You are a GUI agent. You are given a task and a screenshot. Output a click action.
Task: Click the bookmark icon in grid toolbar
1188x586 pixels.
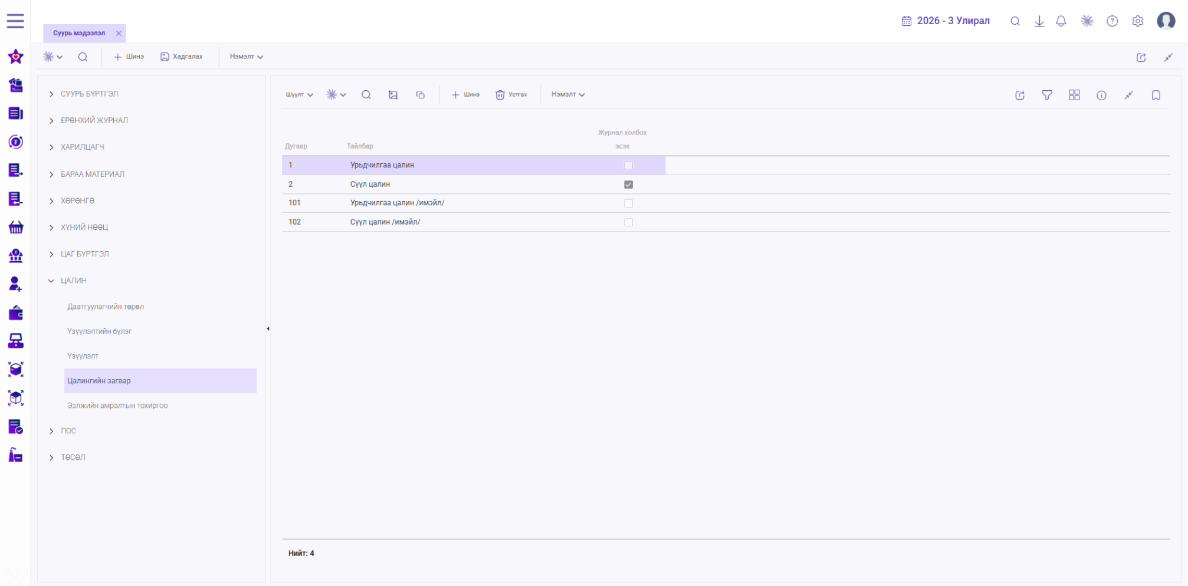pyautogui.click(x=1156, y=95)
